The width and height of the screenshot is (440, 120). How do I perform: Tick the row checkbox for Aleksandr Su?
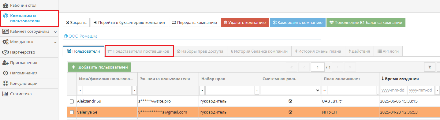point(72,101)
